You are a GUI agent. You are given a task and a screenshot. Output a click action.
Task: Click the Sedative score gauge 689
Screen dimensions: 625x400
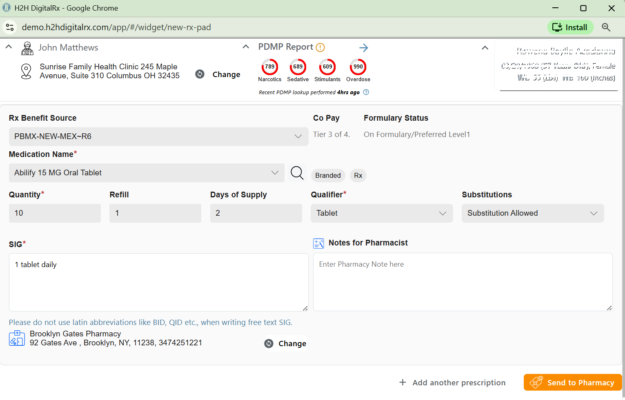tap(298, 67)
